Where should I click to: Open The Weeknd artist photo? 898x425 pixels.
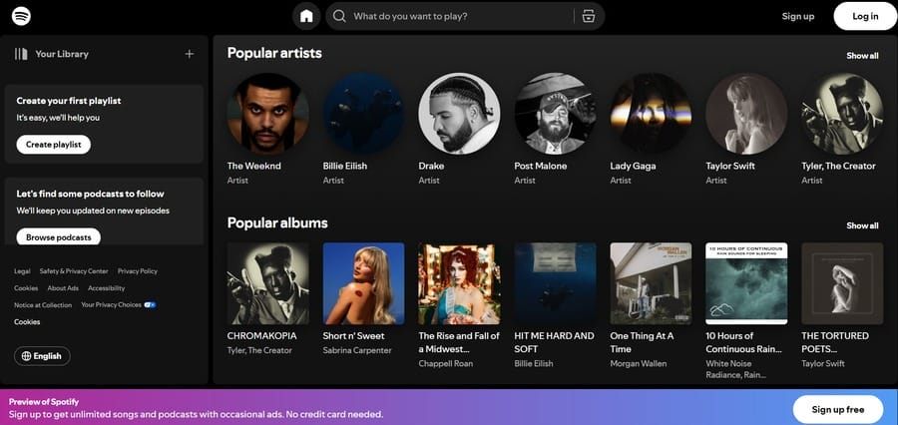click(x=268, y=114)
